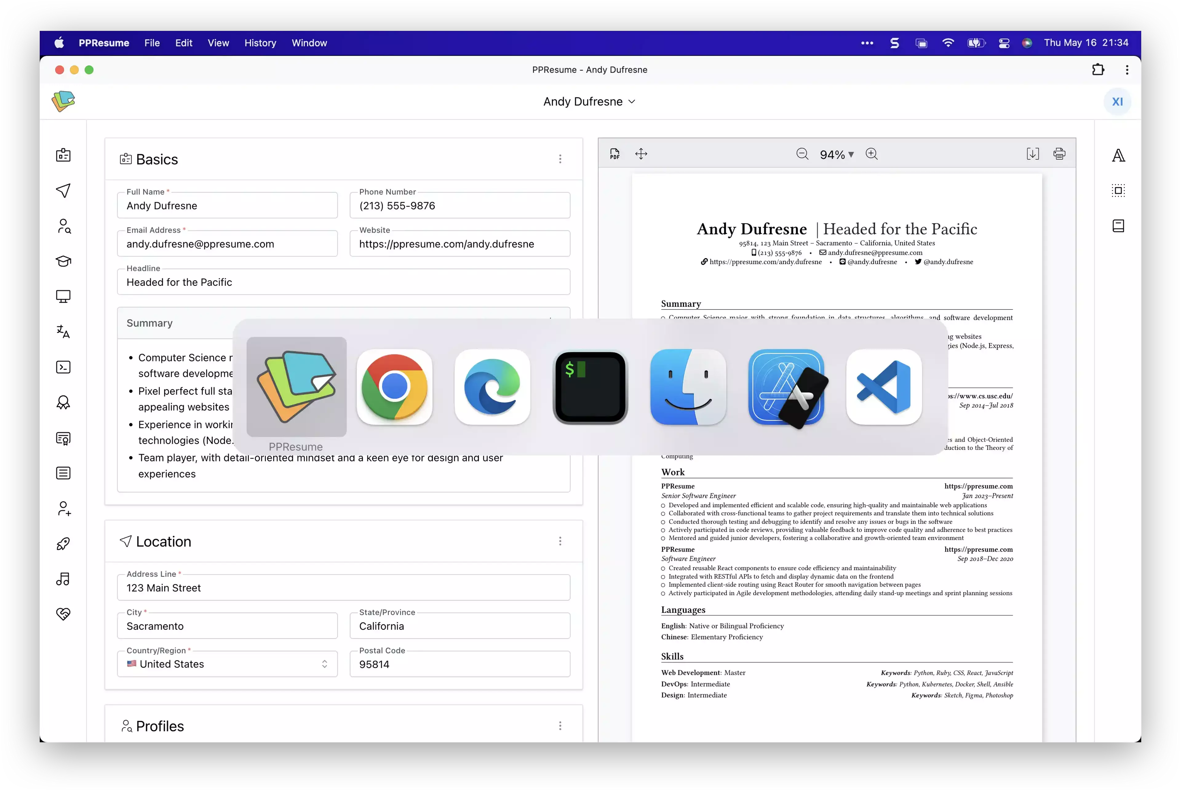Viewport: 1181px width, 791px height.
Task: Click the Phone Number input field
Action: tap(459, 205)
